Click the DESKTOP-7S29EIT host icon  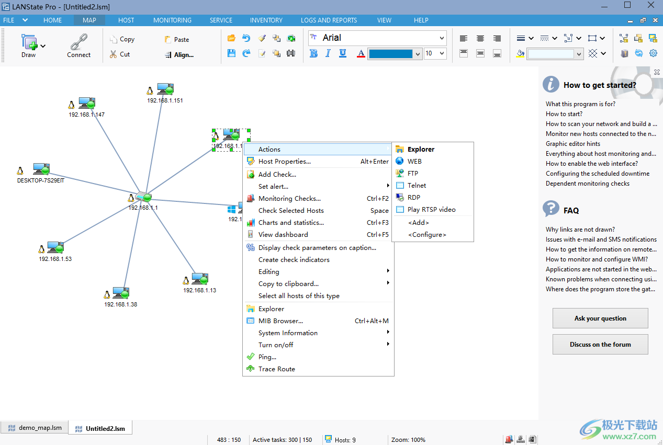(41, 169)
